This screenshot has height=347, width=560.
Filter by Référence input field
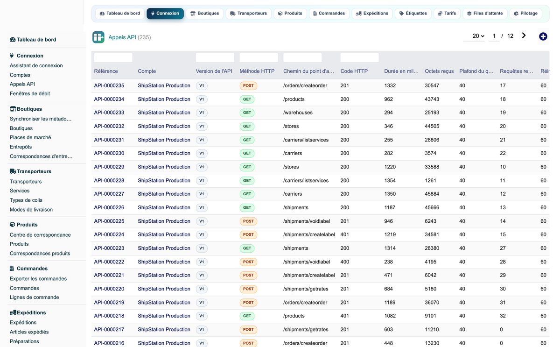113,57
